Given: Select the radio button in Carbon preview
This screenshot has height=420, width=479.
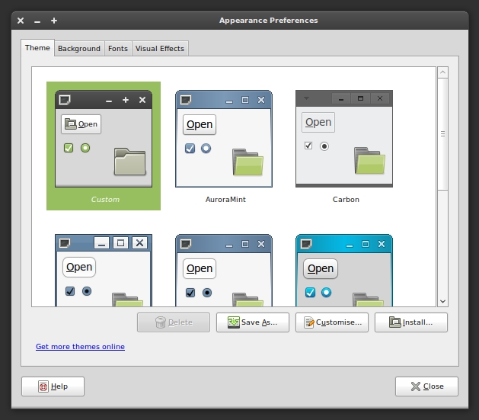Looking at the screenshot, I should tap(324, 146).
